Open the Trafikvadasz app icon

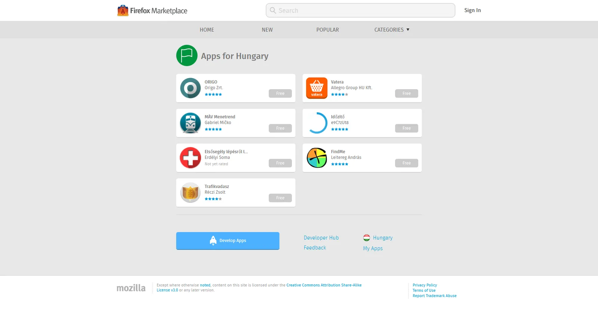tap(190, 193)
